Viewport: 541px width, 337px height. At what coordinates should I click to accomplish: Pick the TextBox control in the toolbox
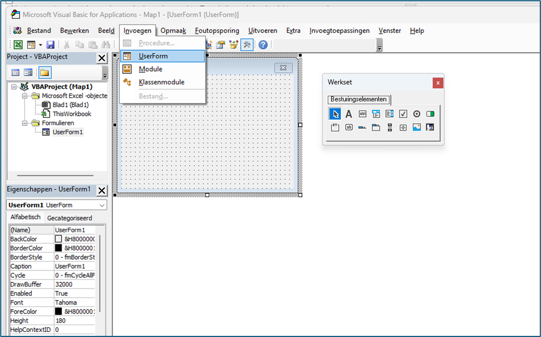click(362, 114)
